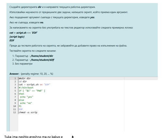Click the 'Answer:' label
The width and height of the screenshot is (163, 138).
[x=14, y=74]
